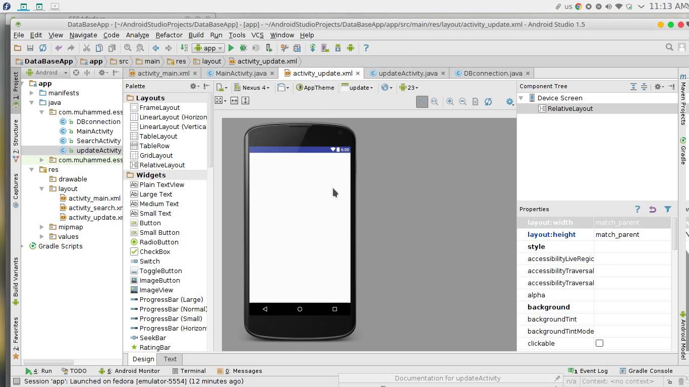Expand the manifests folder in project tree

click(x=32, y=93)
